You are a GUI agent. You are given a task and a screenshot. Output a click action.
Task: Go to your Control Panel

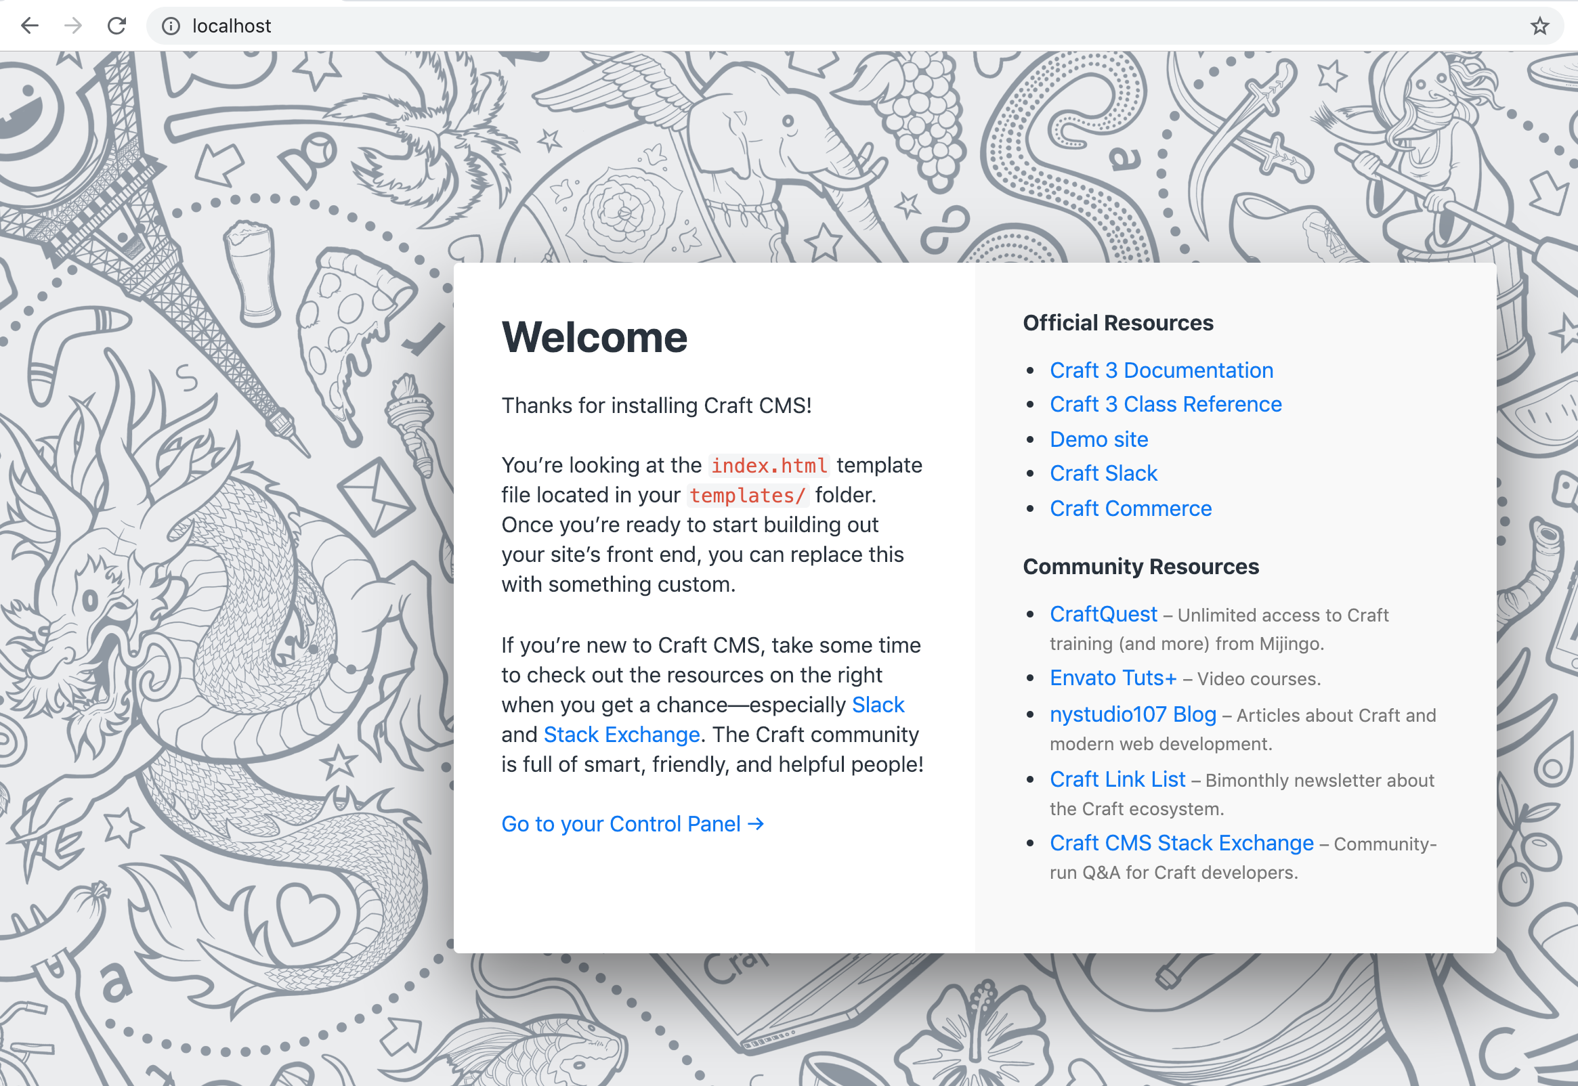pyautogui.click(x=632, y=824)
